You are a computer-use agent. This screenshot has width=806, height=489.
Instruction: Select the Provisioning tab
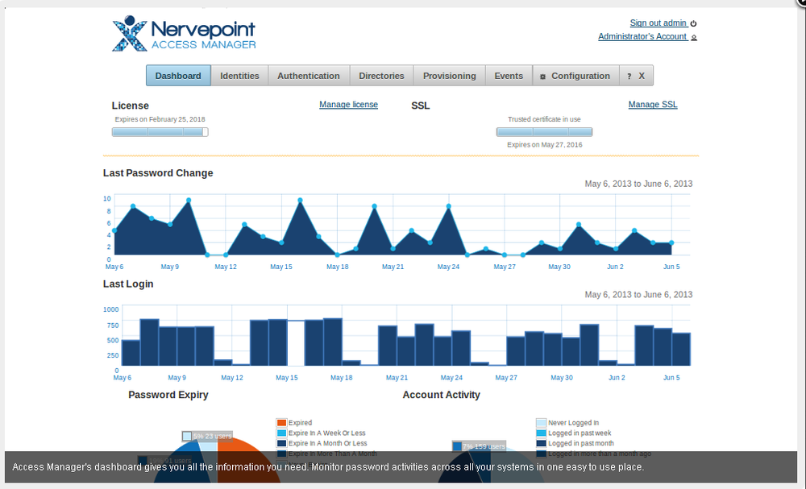(x=449, y=76)
